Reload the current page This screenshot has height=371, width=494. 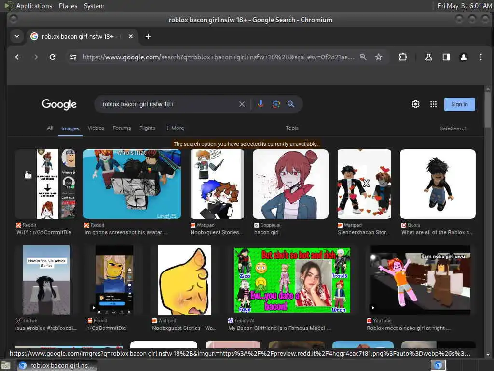point(53,57)
